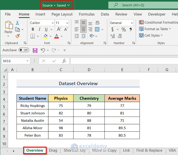Click the Increase Font Size icon
178x155 pixels.
click(58, 30)
